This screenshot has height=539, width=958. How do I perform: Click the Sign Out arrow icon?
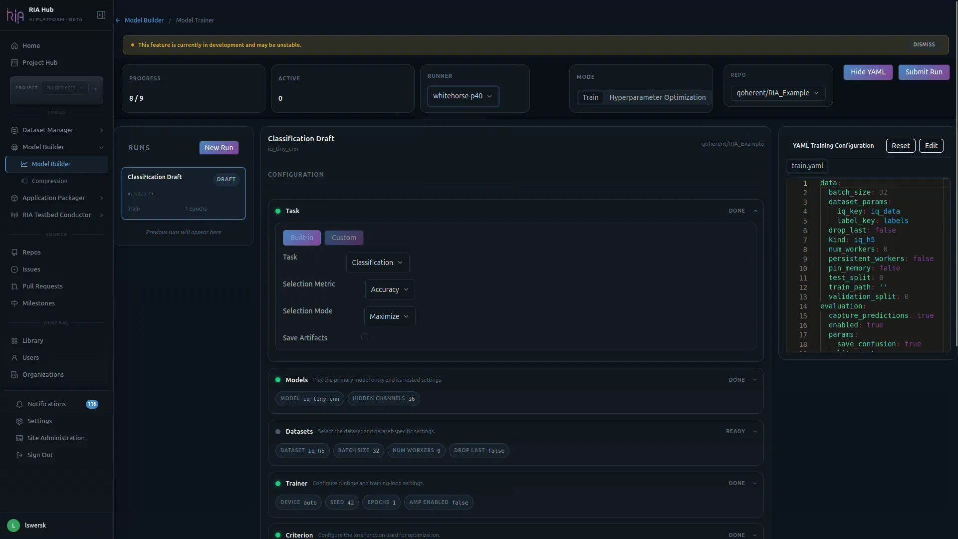[19, 455]
